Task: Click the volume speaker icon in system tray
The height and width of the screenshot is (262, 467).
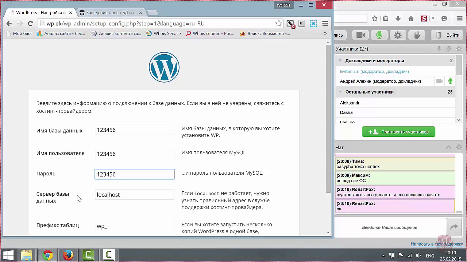Action: click(x=418, y=255)
